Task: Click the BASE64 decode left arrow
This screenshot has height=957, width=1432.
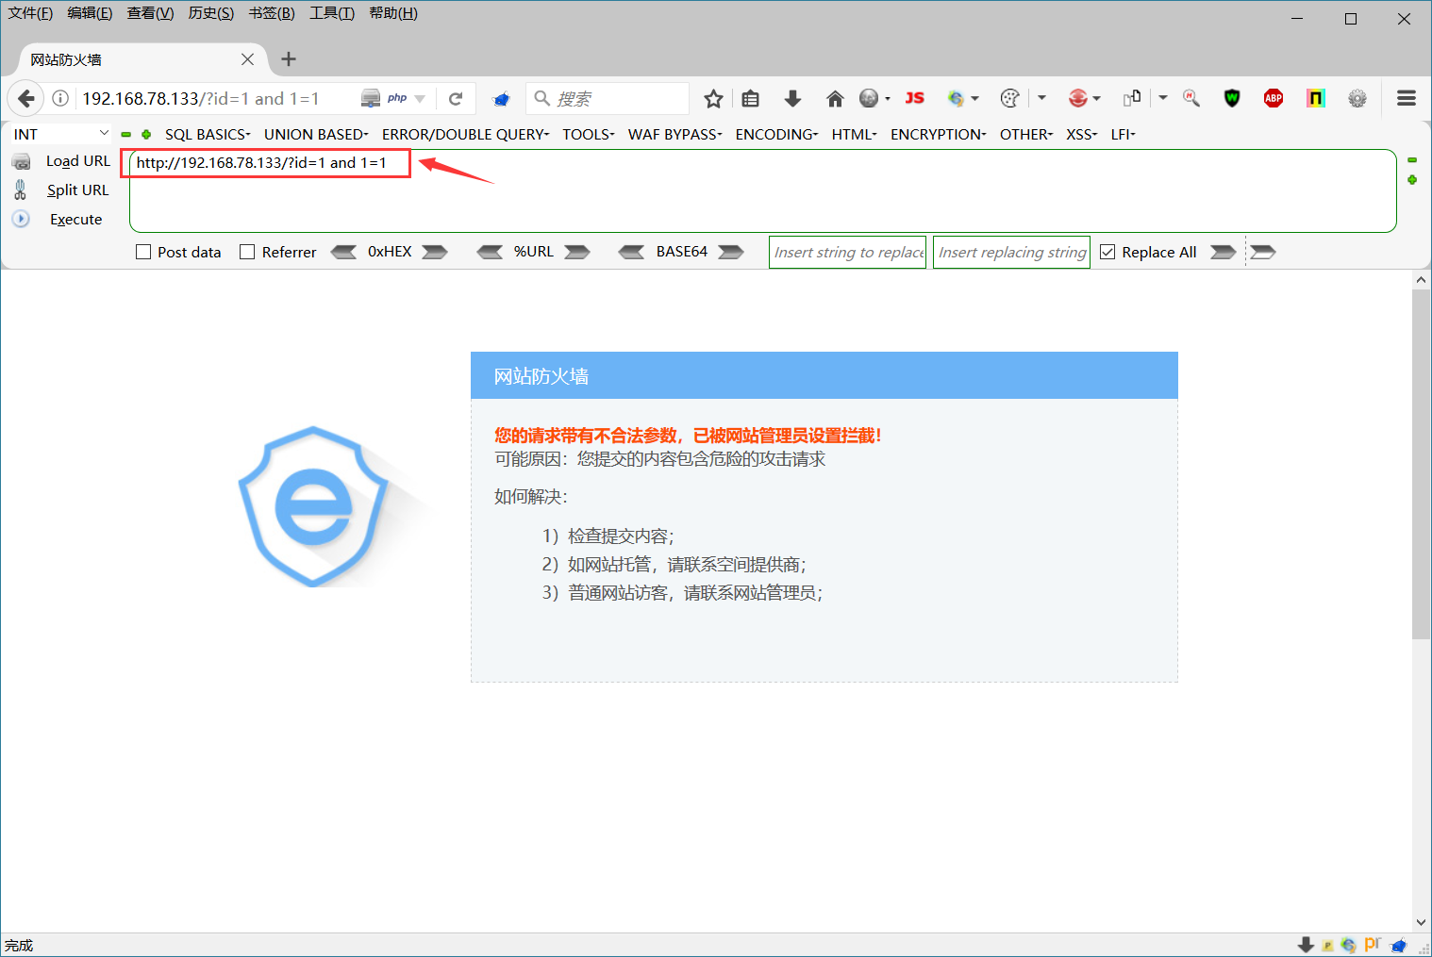Action: (631, 252)
